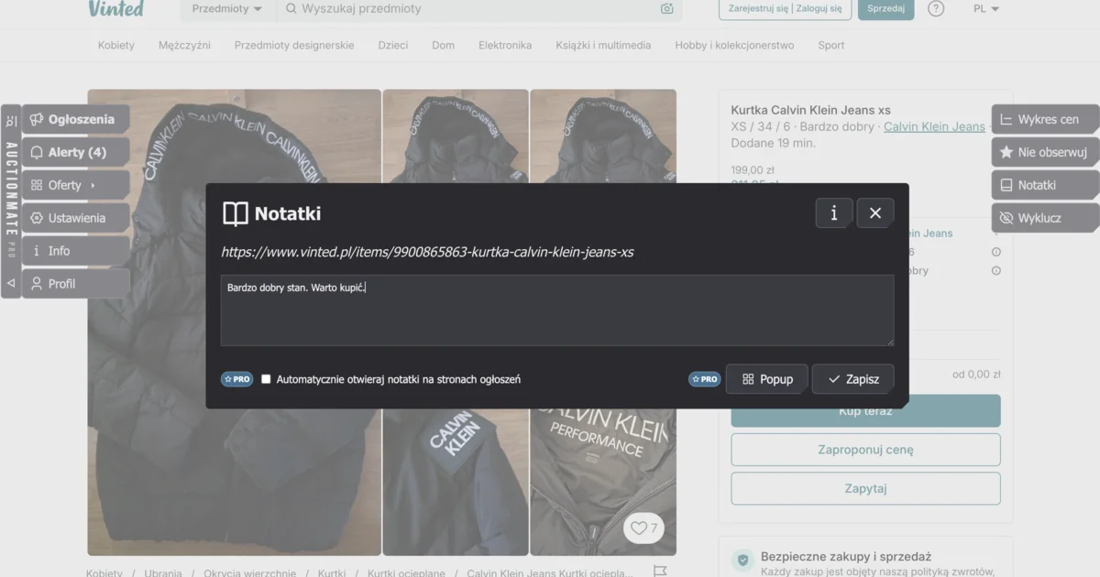Click the PRO badge beside Popup button

pyautogui.click(x=705, y=379)
